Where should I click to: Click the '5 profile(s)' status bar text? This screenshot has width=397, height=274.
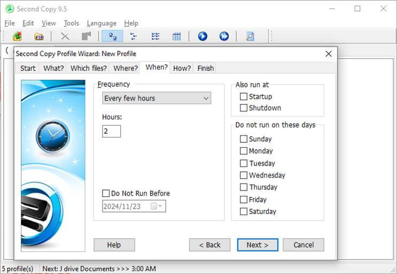18,269
